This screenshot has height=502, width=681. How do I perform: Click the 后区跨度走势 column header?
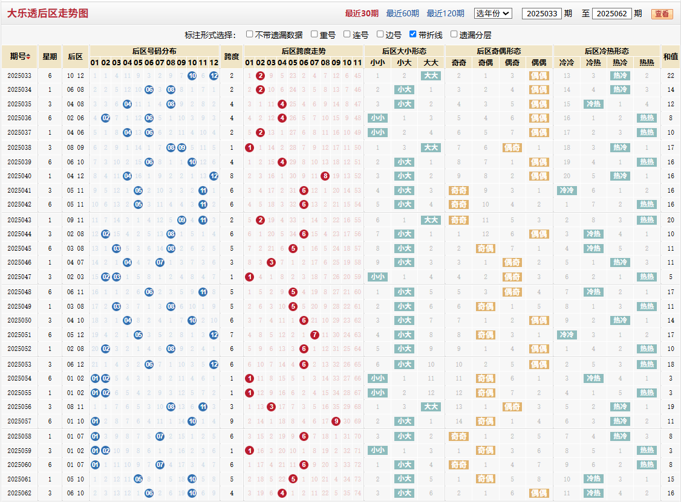304,51
